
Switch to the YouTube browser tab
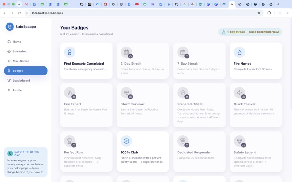(x=137, y=4)
